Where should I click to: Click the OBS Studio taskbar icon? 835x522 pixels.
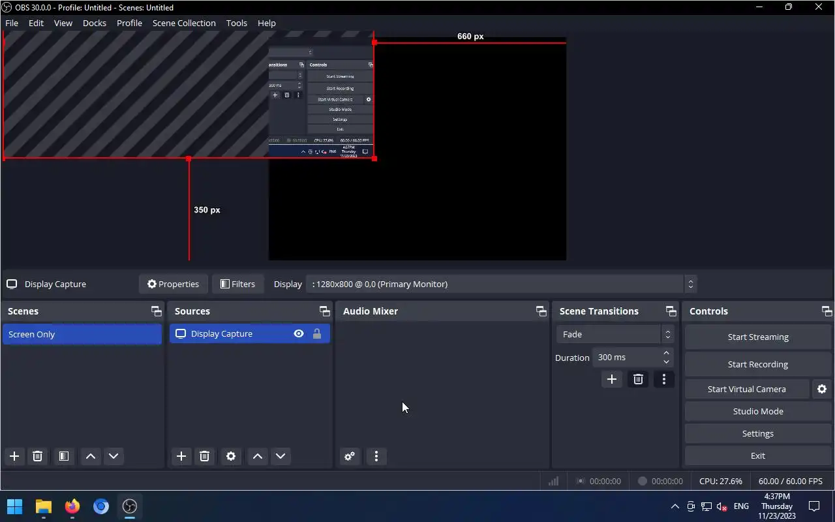(130, 506)
